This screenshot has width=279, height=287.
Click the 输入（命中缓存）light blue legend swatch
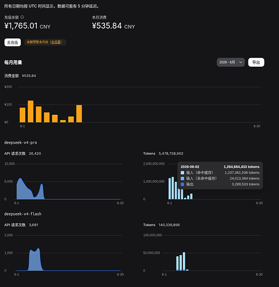tap(182, 173)
